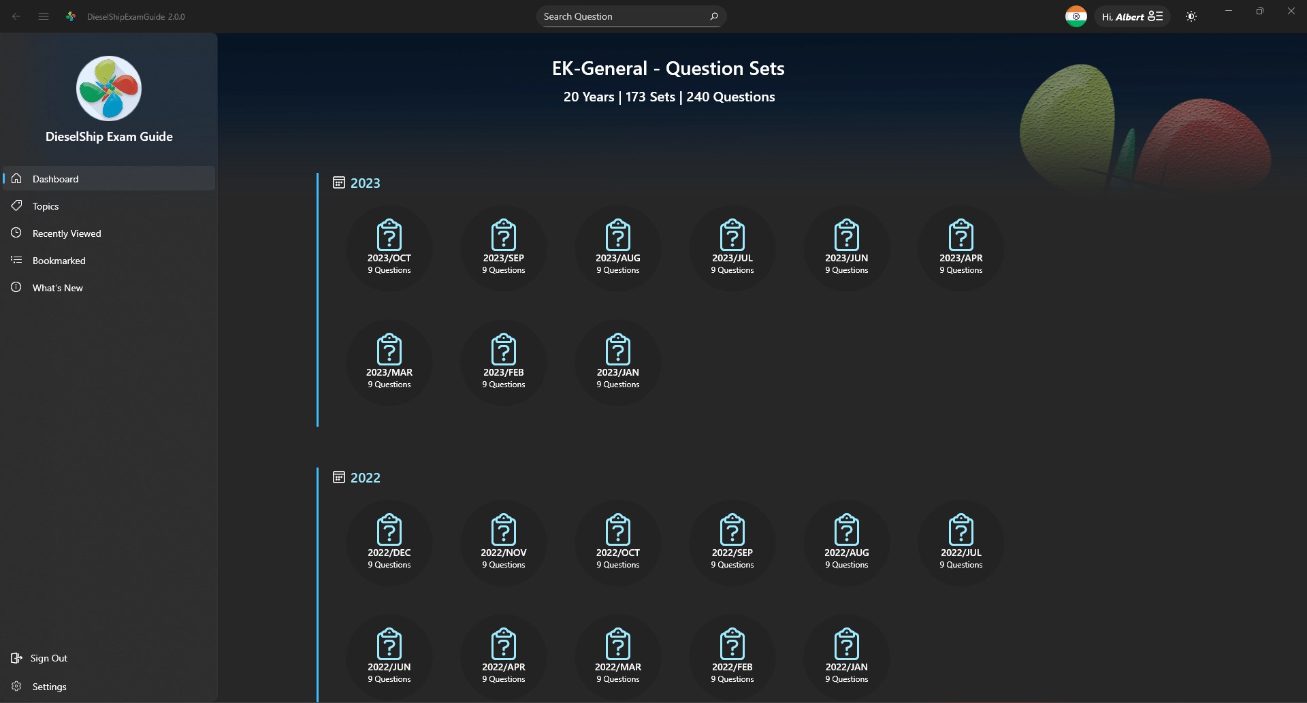
Task: Open the 2022/SEP question set
Action: click(732, 543)
